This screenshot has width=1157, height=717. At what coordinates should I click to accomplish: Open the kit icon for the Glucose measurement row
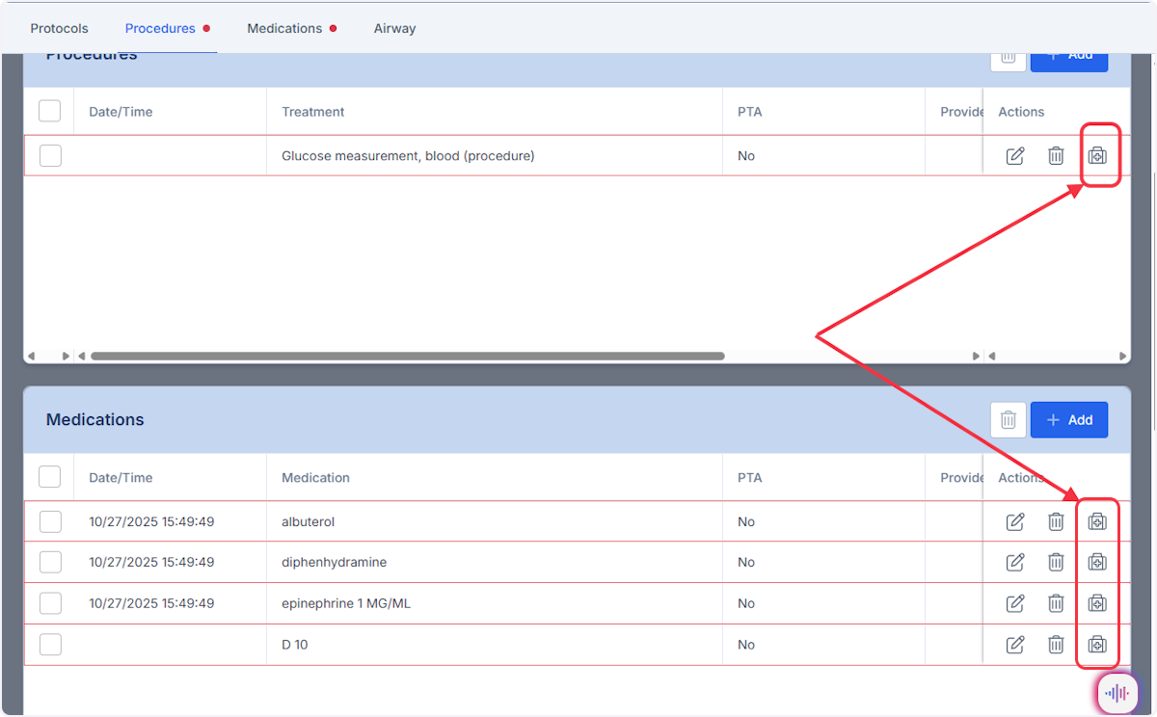(1097, 156)
